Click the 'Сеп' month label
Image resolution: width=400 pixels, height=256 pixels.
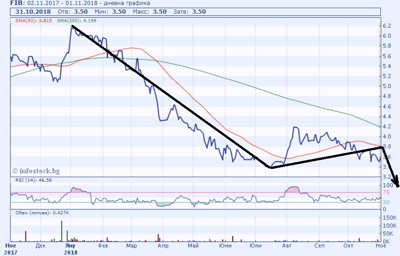(320, 246)
